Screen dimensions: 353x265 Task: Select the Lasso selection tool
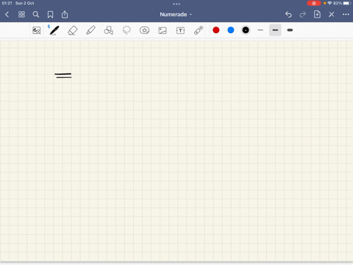(x=126, y=30)
